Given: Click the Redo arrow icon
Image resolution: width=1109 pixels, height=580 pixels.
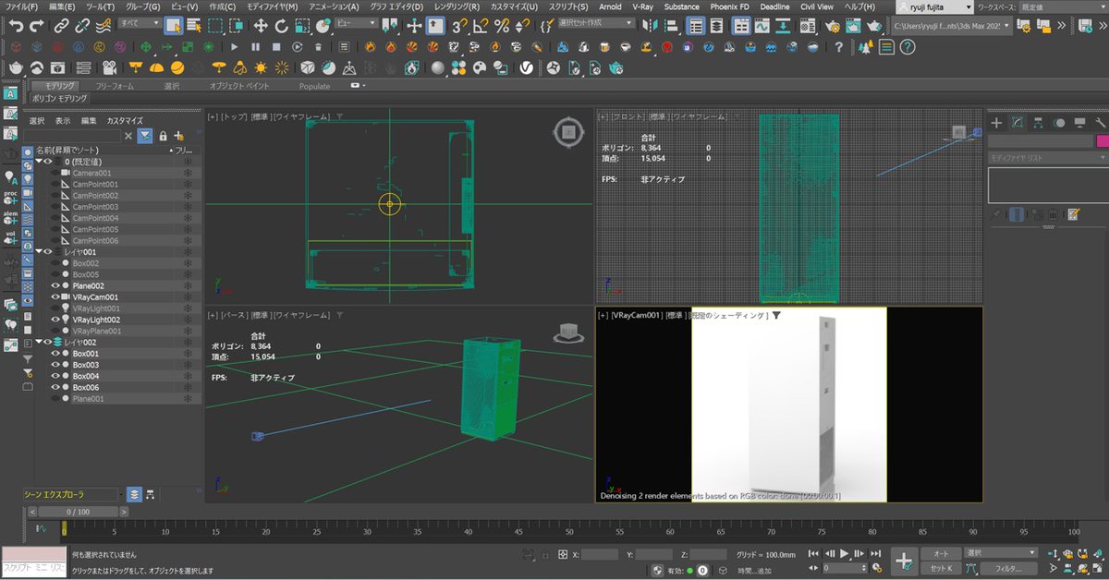Looking at the screenshot, I should click(37, 26).
